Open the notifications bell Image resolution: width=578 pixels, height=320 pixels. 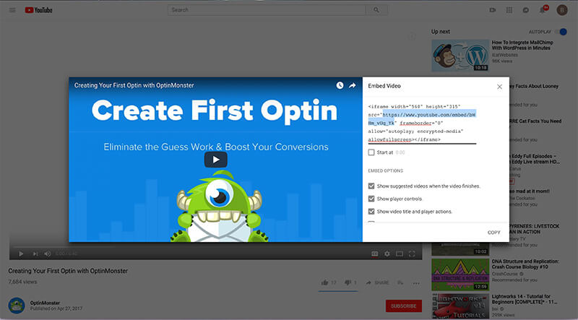[543, 10]
